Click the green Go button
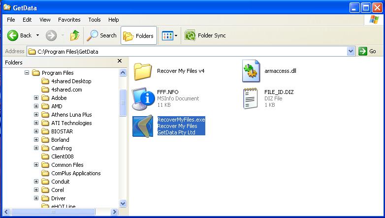Viewport: 385px width, 218px height. coord(367,52)
